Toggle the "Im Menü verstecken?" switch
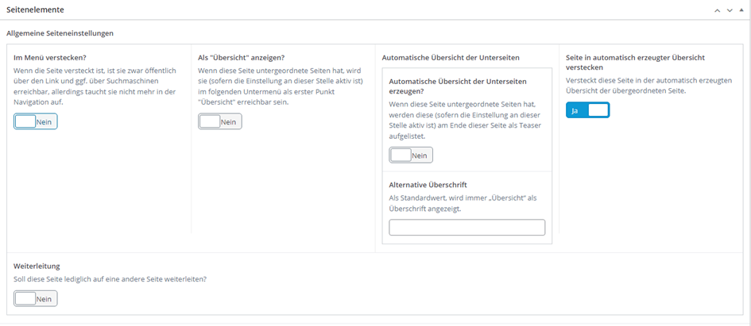The height and width of the screenshot is (326, 751). (x=36, y=121)
